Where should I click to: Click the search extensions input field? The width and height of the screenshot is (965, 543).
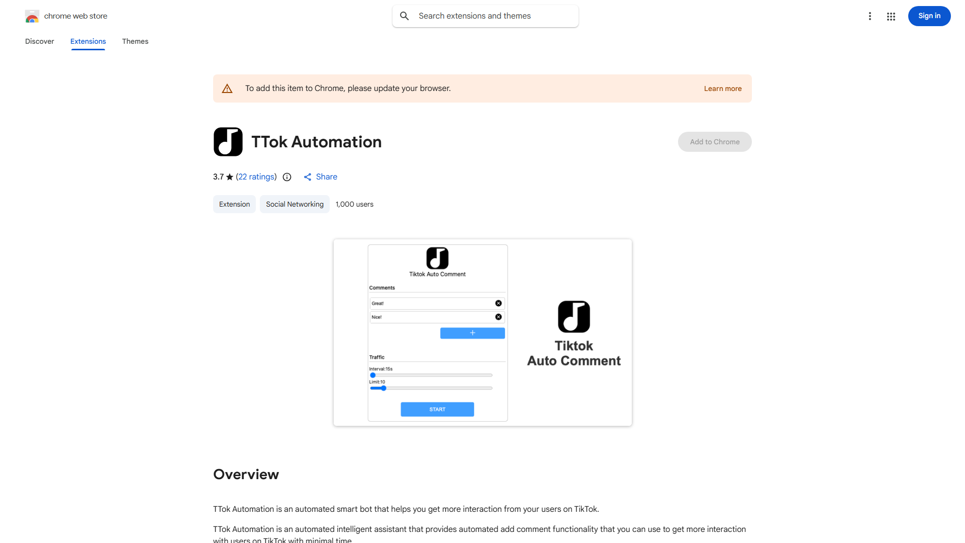click(485, 16)
